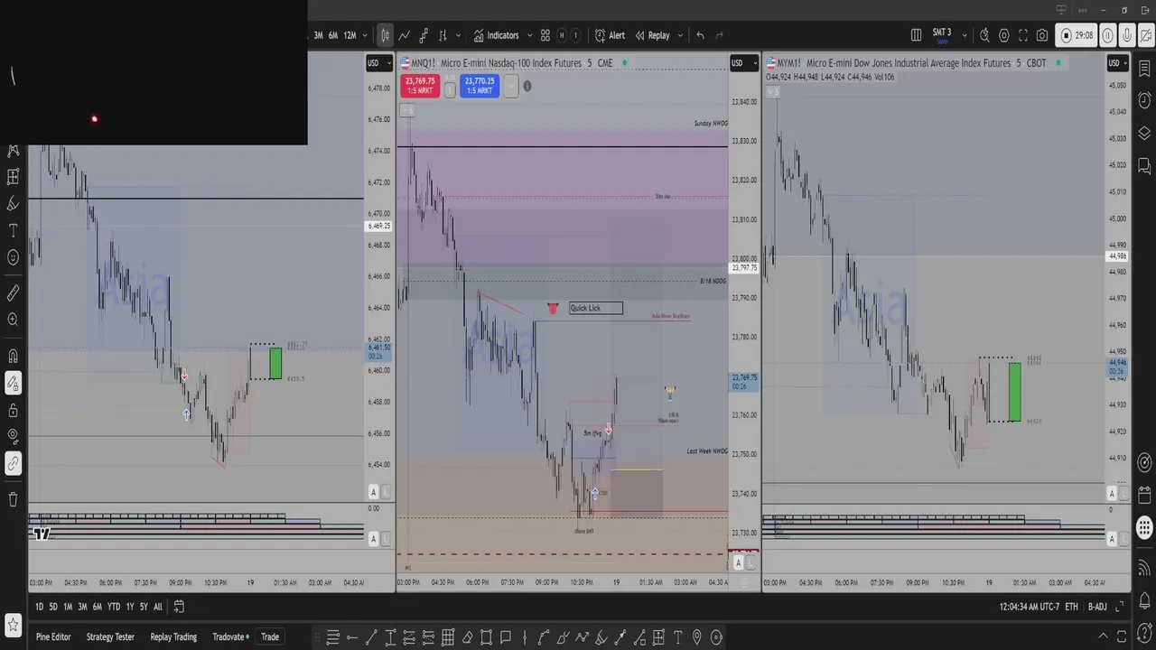Click the blue buy 23,770.25 button
1156x650 pixels.
point(480,86)
